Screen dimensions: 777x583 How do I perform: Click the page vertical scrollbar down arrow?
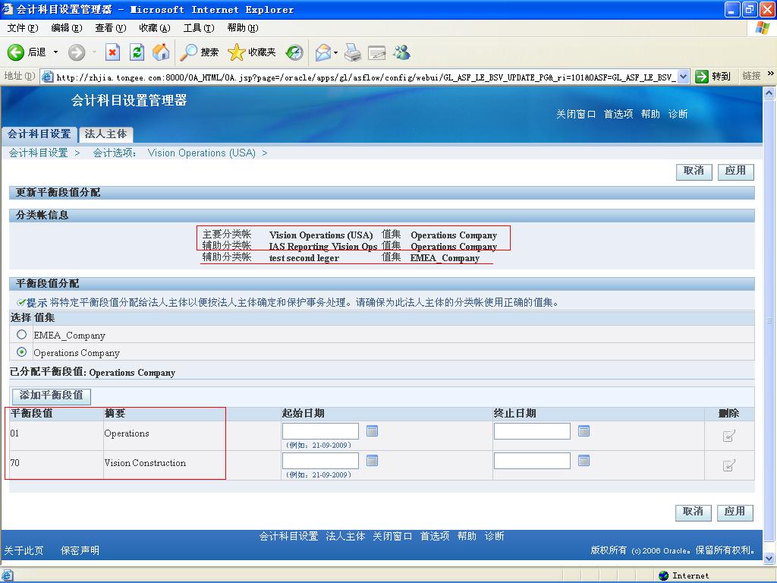769,559
